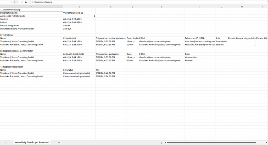The height and width of the screenshot is (145, 268).
Task: Select cell 'Durchschnittliche Anwesenheitszeit'
Action: pos(31,29)
